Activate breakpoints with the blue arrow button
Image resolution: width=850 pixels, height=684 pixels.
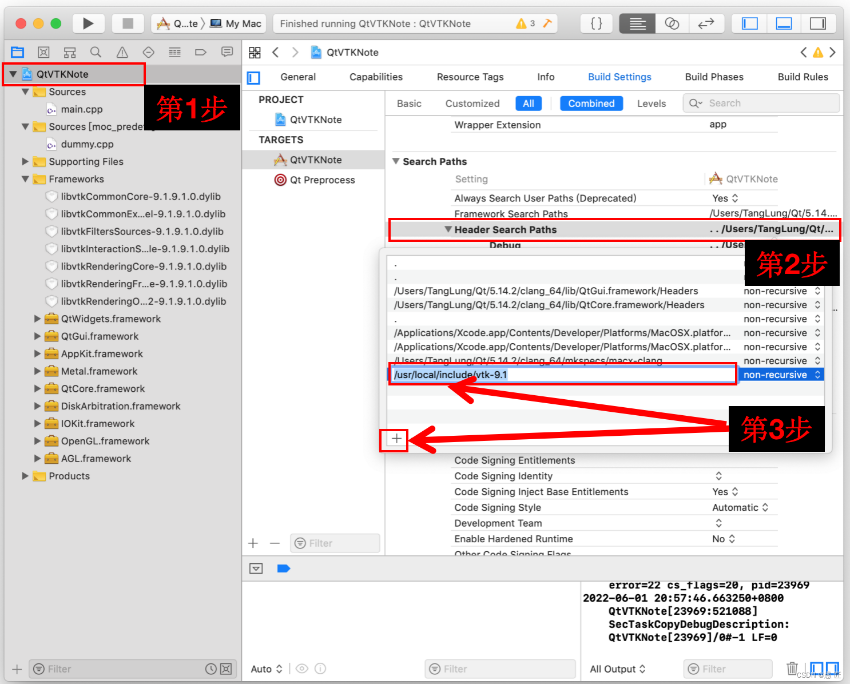[x=284, y=568]
